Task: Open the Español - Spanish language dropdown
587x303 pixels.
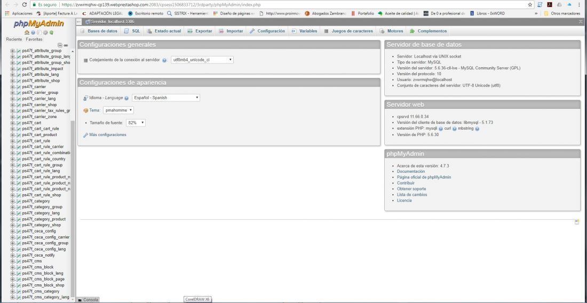Action: (166, 98)
